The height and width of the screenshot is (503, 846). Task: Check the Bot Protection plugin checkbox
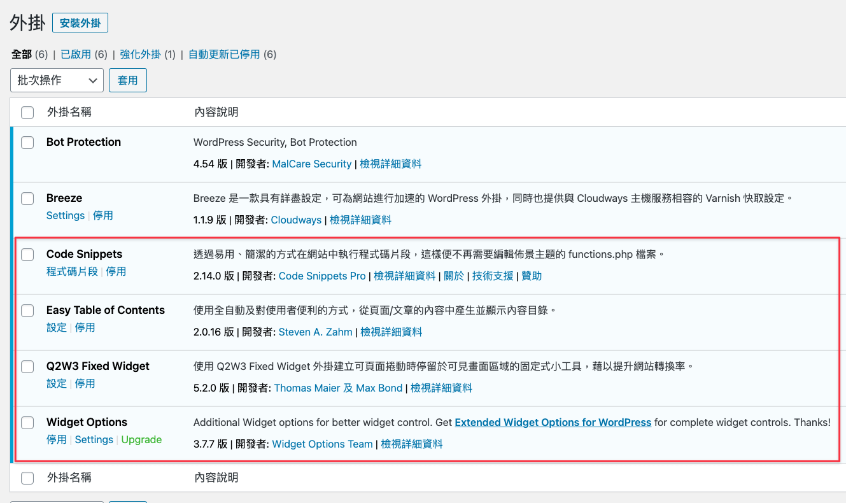tap(27, 143)
